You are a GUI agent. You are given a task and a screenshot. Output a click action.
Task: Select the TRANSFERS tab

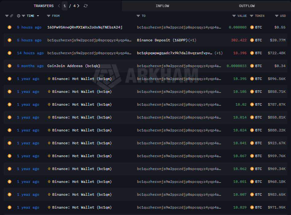43,6
